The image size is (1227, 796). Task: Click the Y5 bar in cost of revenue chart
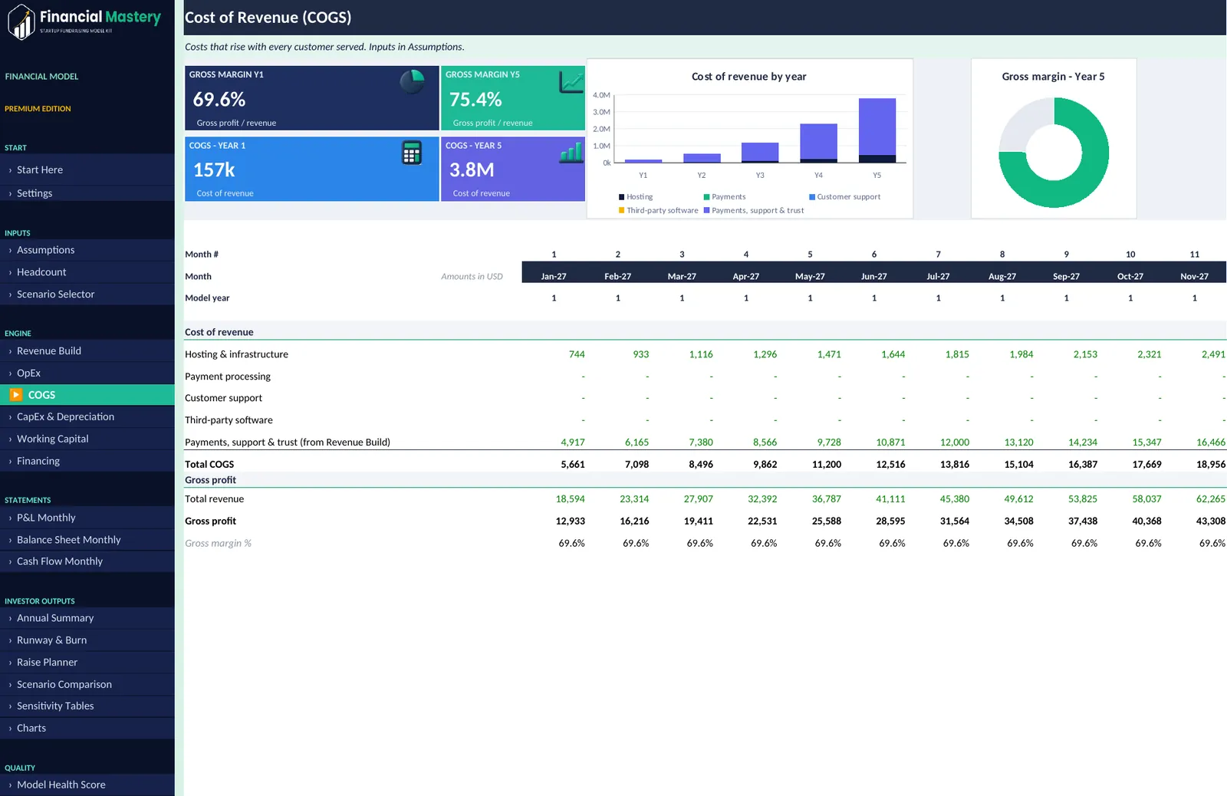pyautogui.click(x=877, y=130)
